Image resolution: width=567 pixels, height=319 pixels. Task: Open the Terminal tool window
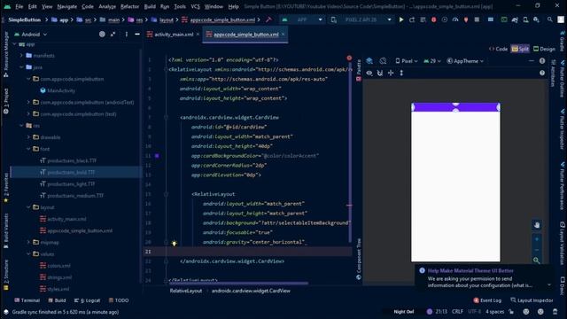click(x=27, y=300)
